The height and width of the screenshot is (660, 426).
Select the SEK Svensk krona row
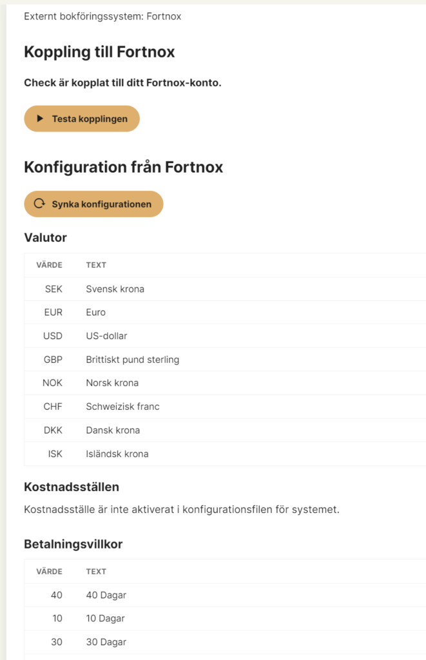(225, 289)
